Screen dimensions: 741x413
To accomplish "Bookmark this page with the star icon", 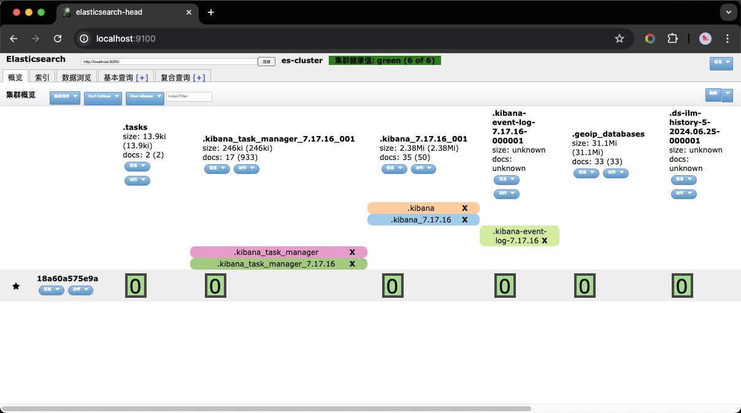I will [620, 39].
